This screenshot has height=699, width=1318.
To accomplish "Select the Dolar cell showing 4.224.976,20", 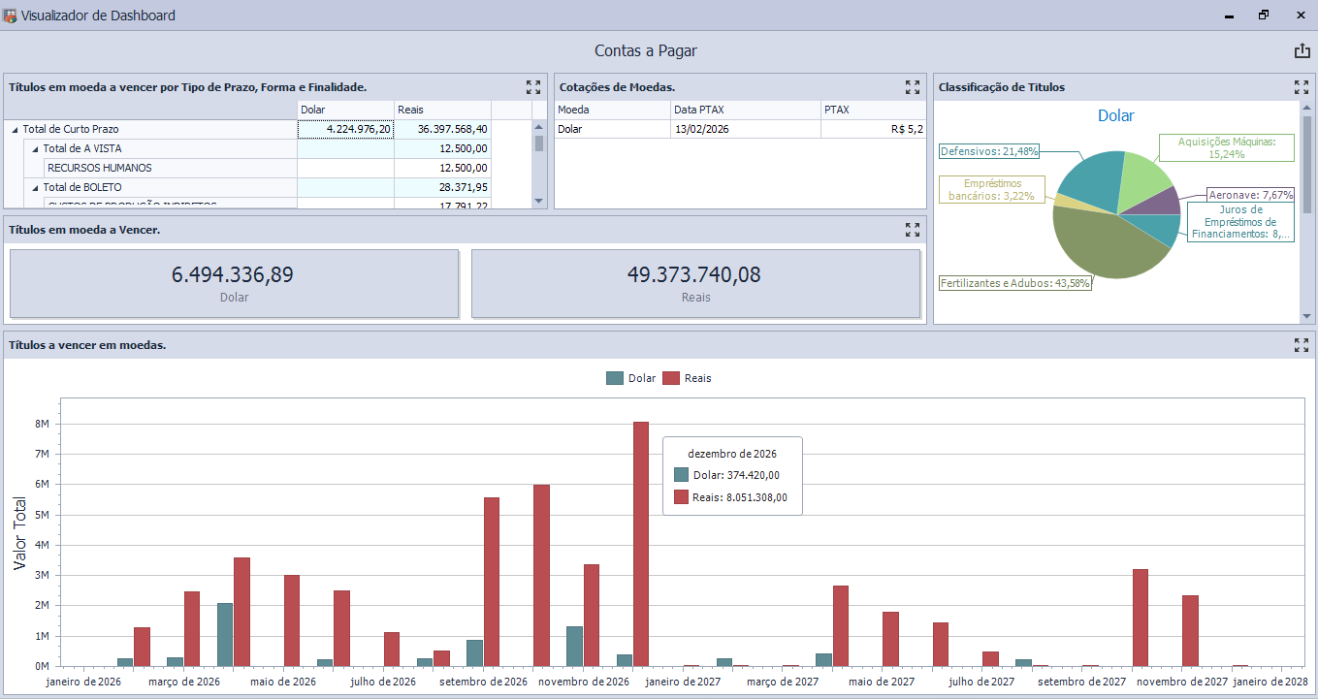I will pos(347,128).
